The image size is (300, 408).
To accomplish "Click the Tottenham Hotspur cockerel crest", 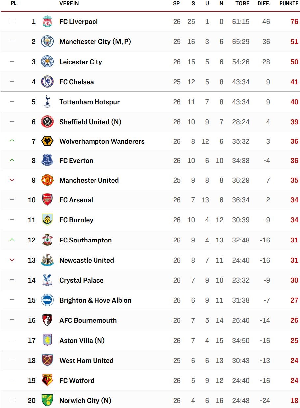I will pos(47,102).
